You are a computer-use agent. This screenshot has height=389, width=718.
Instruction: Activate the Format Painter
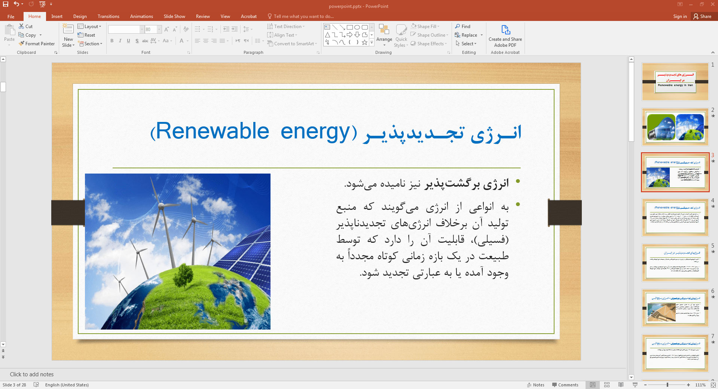click(37, 44)
